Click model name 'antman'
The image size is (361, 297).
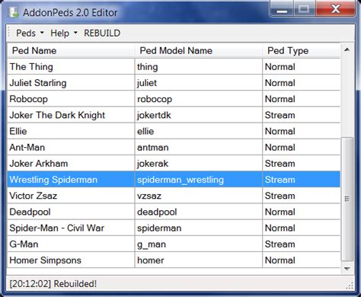(153, 147)
